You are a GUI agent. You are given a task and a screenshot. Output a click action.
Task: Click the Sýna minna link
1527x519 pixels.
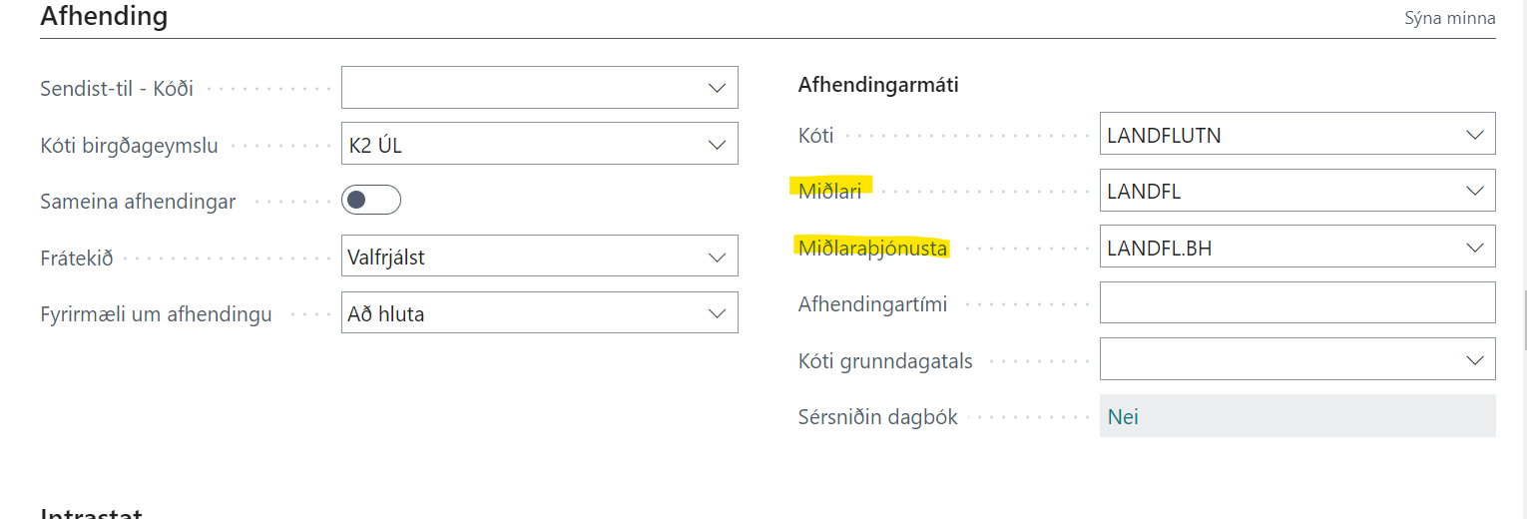1449,18
